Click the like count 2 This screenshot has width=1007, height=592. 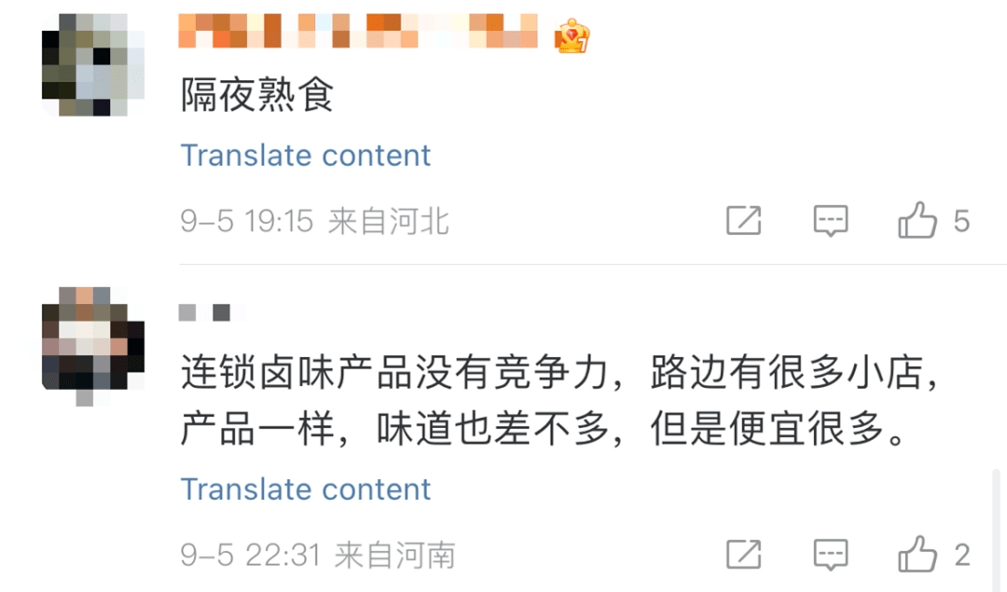pos(961,555)
